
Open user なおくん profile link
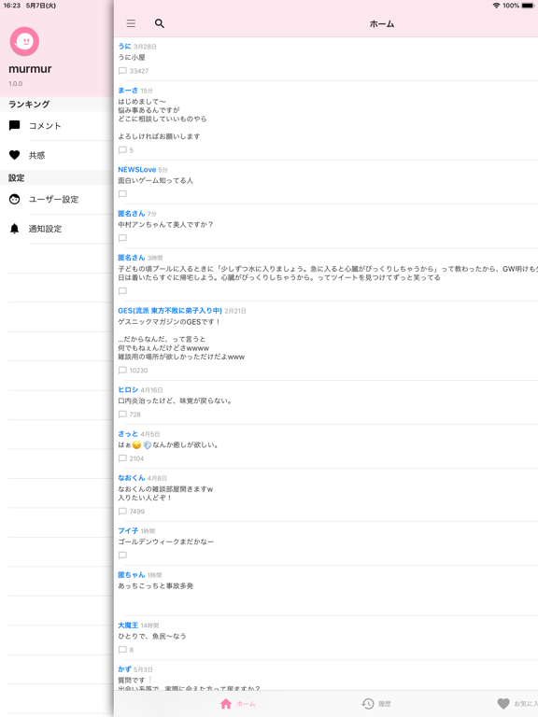click(132, 478)
